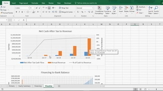Add a new sheet with plus button
The height and width of the screenshot is (91, 163).
59,86
